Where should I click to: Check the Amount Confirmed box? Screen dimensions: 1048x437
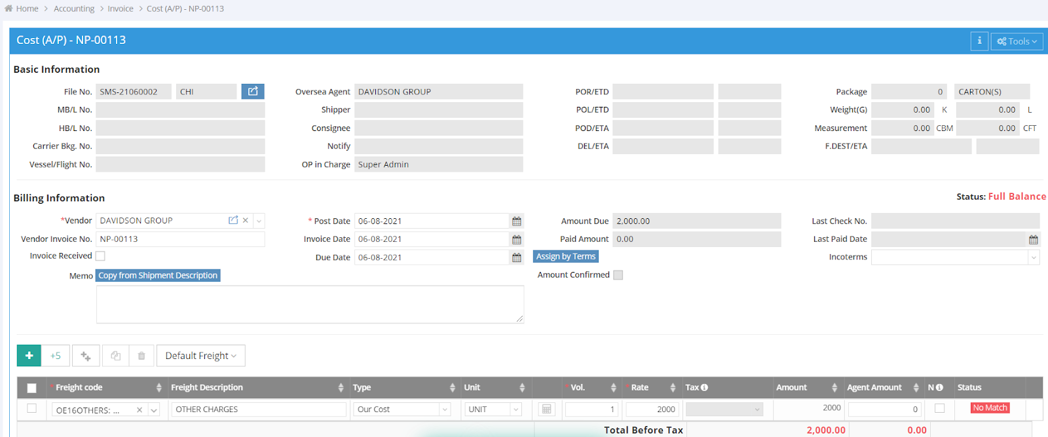618,275
